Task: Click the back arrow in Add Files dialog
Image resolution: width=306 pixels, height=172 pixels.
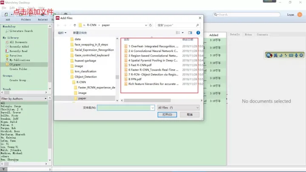Action: (58, 25)
